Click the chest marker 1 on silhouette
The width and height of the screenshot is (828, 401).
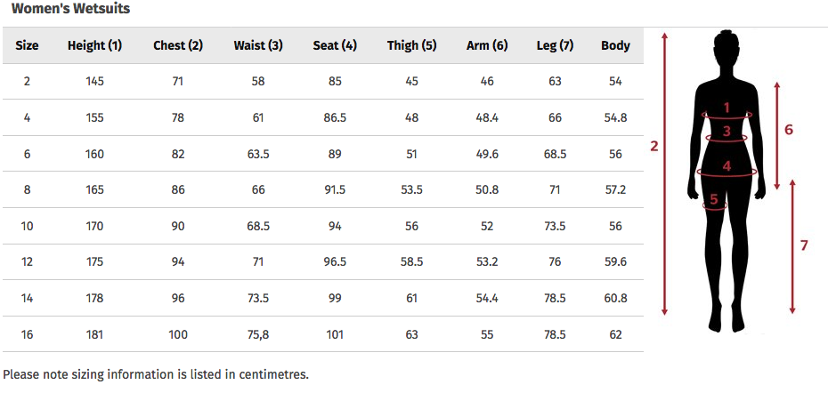pos(727,108)
